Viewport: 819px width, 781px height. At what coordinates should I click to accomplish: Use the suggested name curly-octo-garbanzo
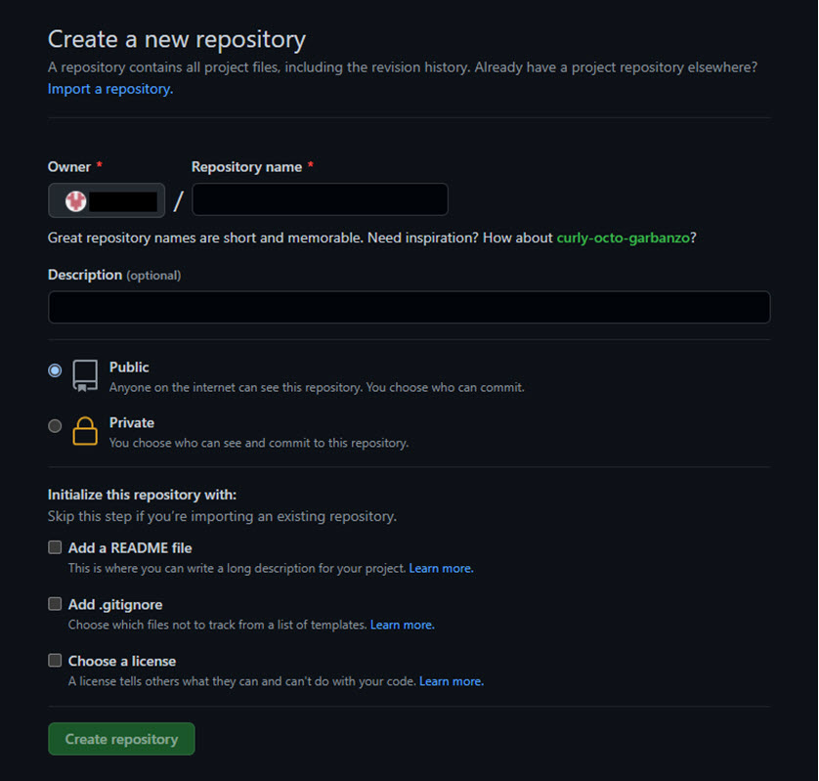click(624, 237)
